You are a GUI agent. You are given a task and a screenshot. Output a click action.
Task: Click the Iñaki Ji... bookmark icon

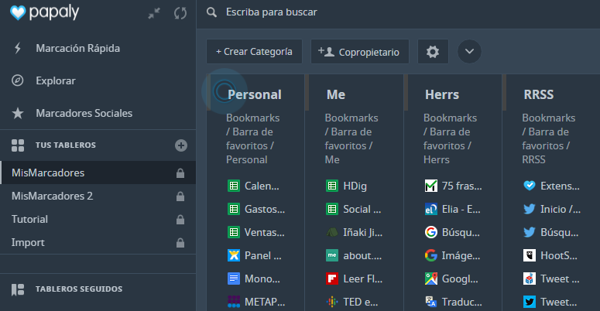(332, 232)
